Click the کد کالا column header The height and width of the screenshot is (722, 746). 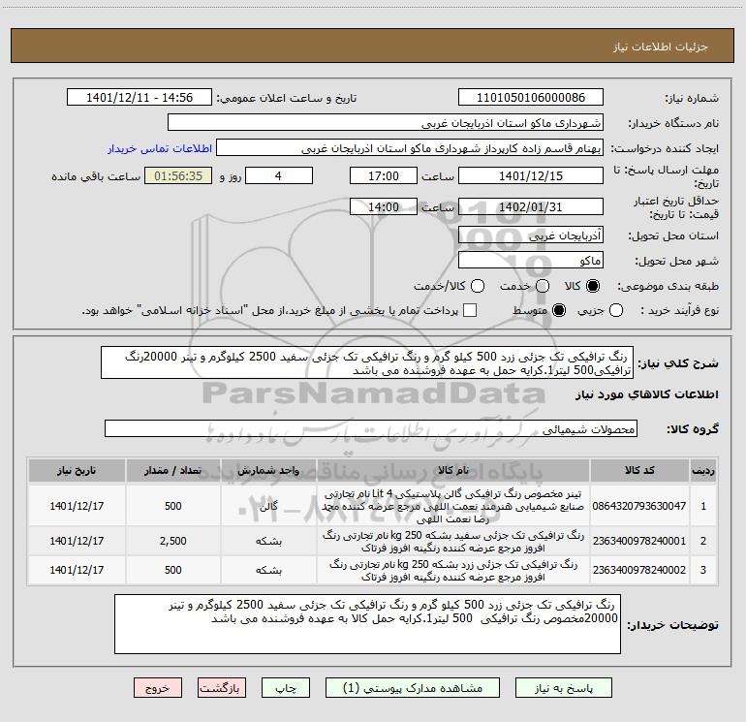point(639,470)
